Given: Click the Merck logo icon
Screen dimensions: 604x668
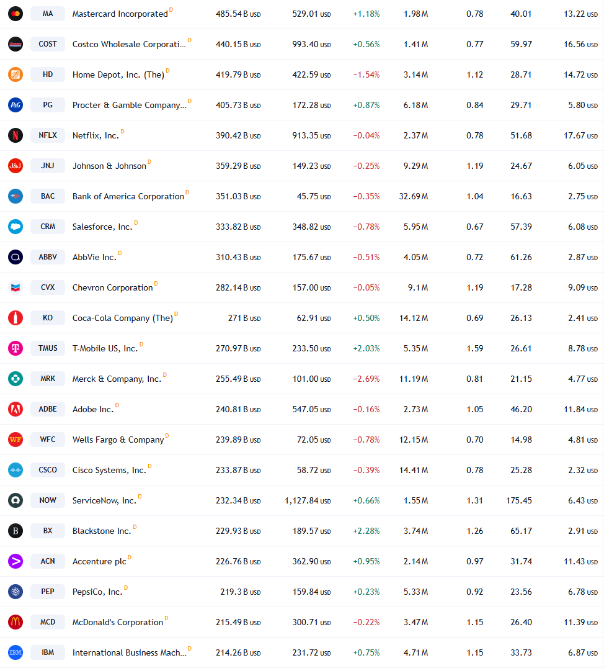Looking at the screenshot, I should pos(16,379).
